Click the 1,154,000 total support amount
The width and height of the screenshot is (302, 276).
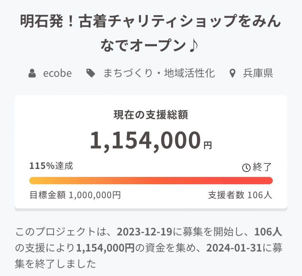pos(146,141)
